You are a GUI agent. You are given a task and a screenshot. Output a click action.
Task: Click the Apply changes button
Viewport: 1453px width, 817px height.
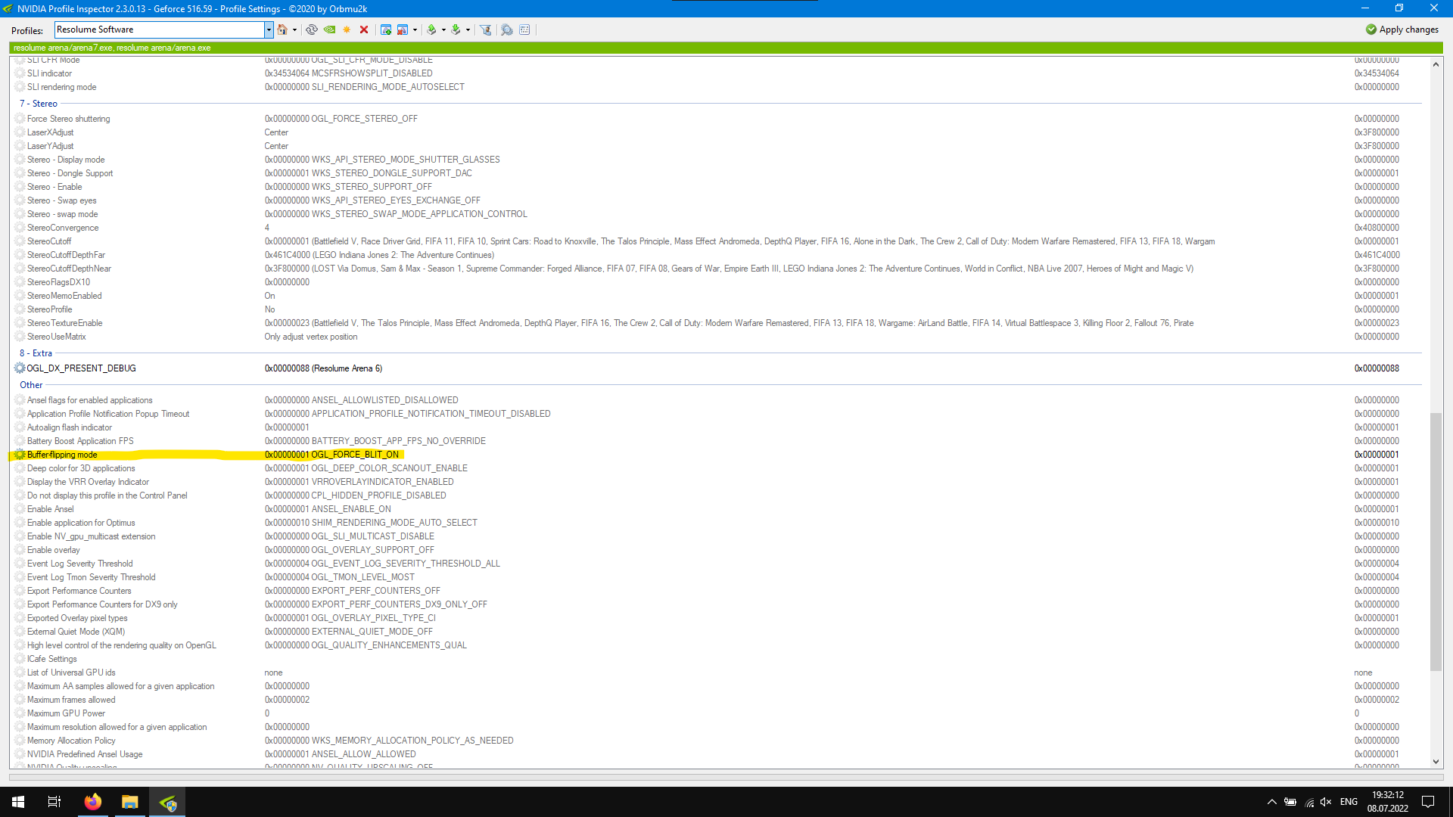coord(1402,30)
